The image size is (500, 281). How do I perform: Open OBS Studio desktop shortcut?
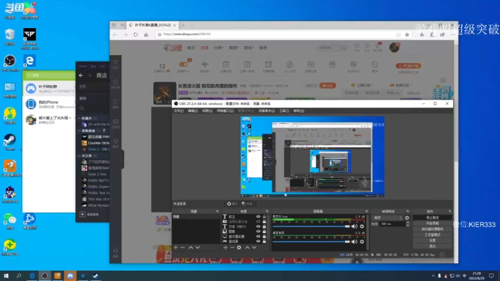pyautogui.click(x=10, y=63)
